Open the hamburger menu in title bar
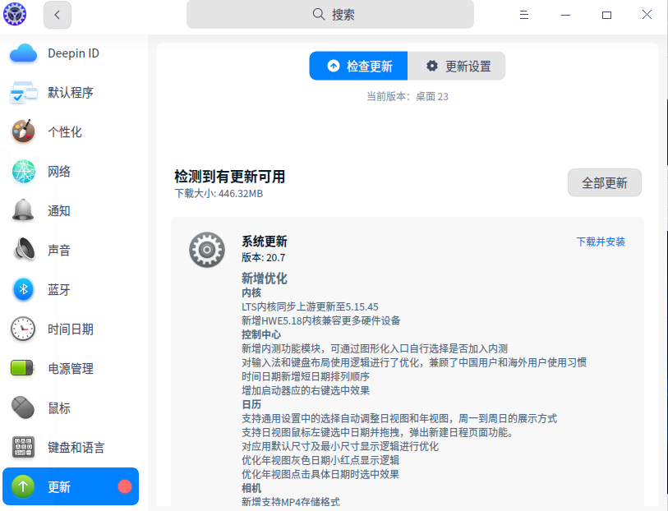Viewport: 668px width, 511px height. tap(524, 15)
